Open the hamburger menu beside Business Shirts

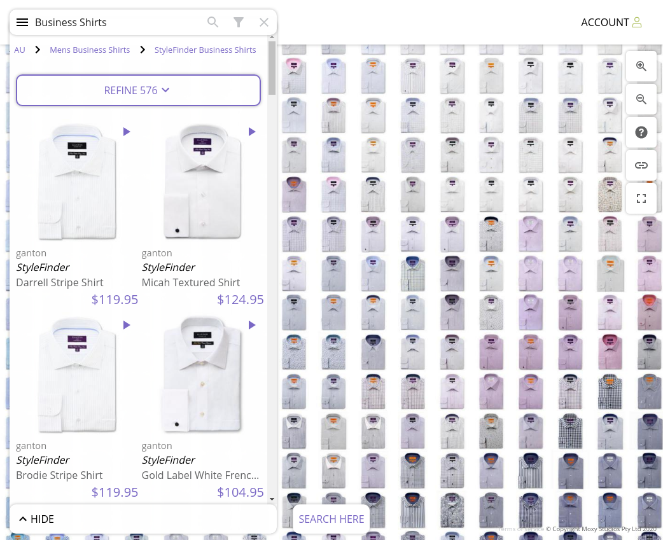pos(22,22)
